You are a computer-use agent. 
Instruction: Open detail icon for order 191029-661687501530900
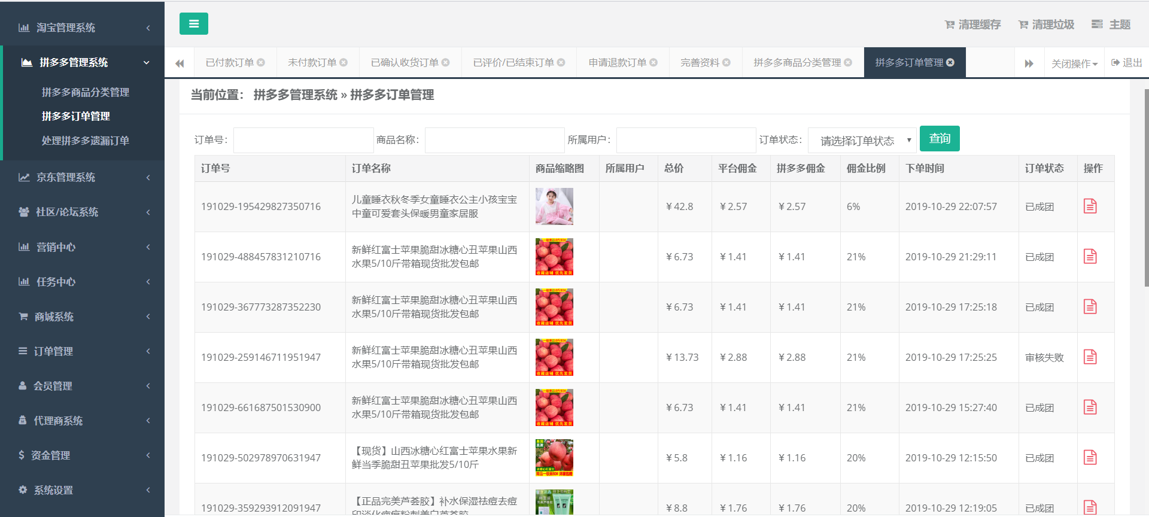[x=1090, y=407]
